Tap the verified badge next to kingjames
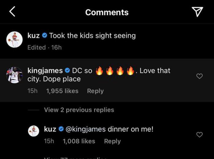This screenshot has height=159, width=214. (x=68, y=71)
